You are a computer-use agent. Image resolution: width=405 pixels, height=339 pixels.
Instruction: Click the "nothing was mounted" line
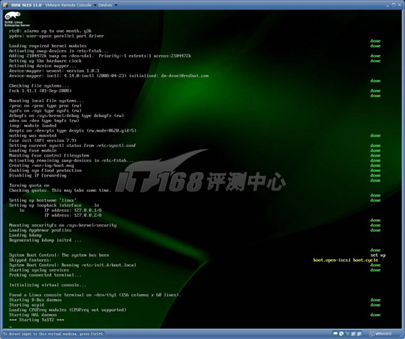click(x=32, y=135)
